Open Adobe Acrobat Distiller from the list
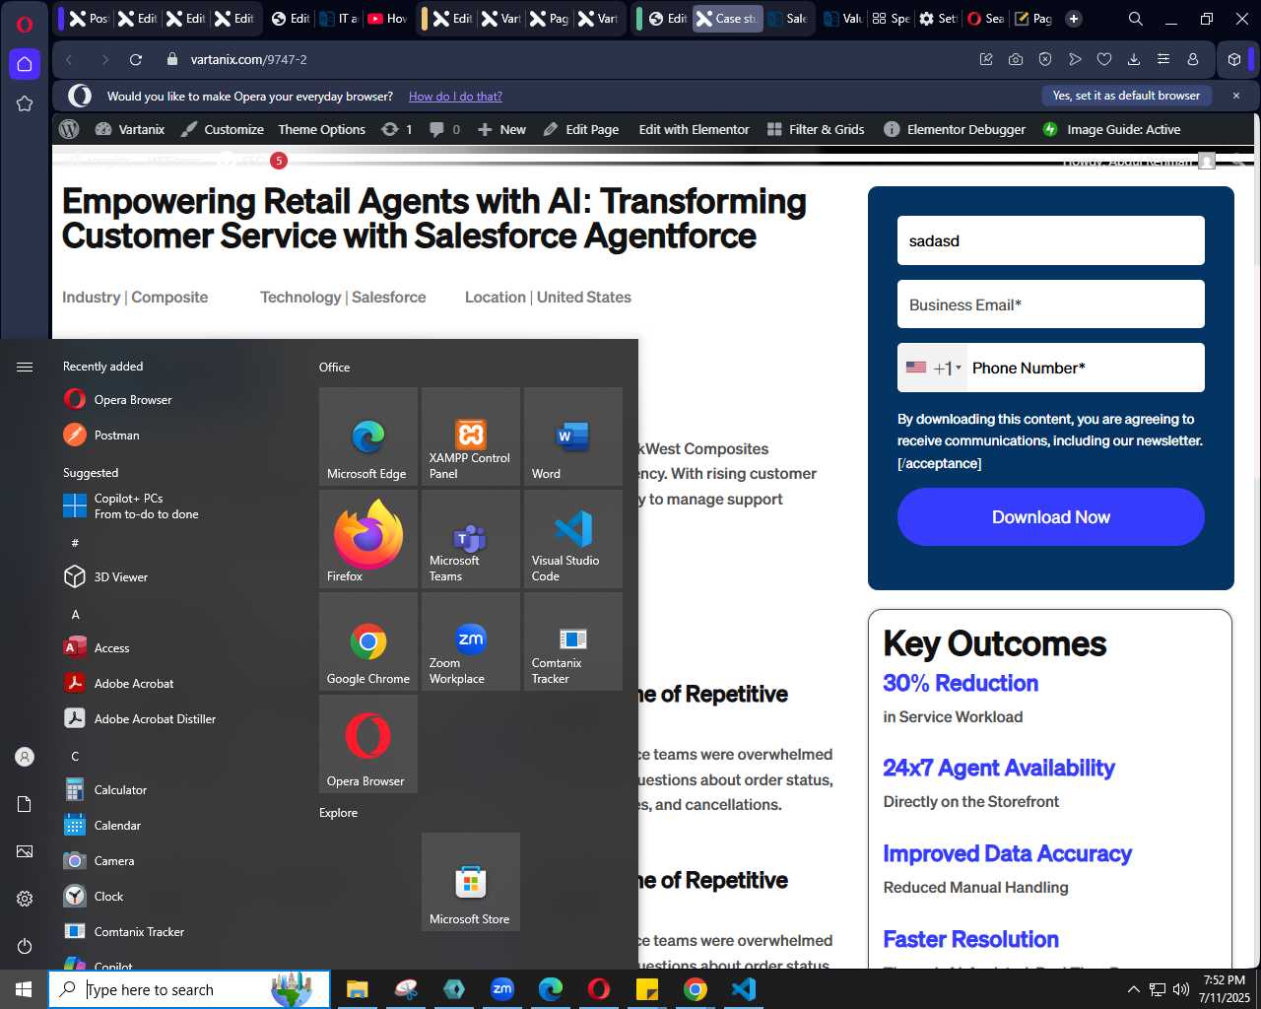The width and height of the screenshot is (1261, 1009). (177, 718)
